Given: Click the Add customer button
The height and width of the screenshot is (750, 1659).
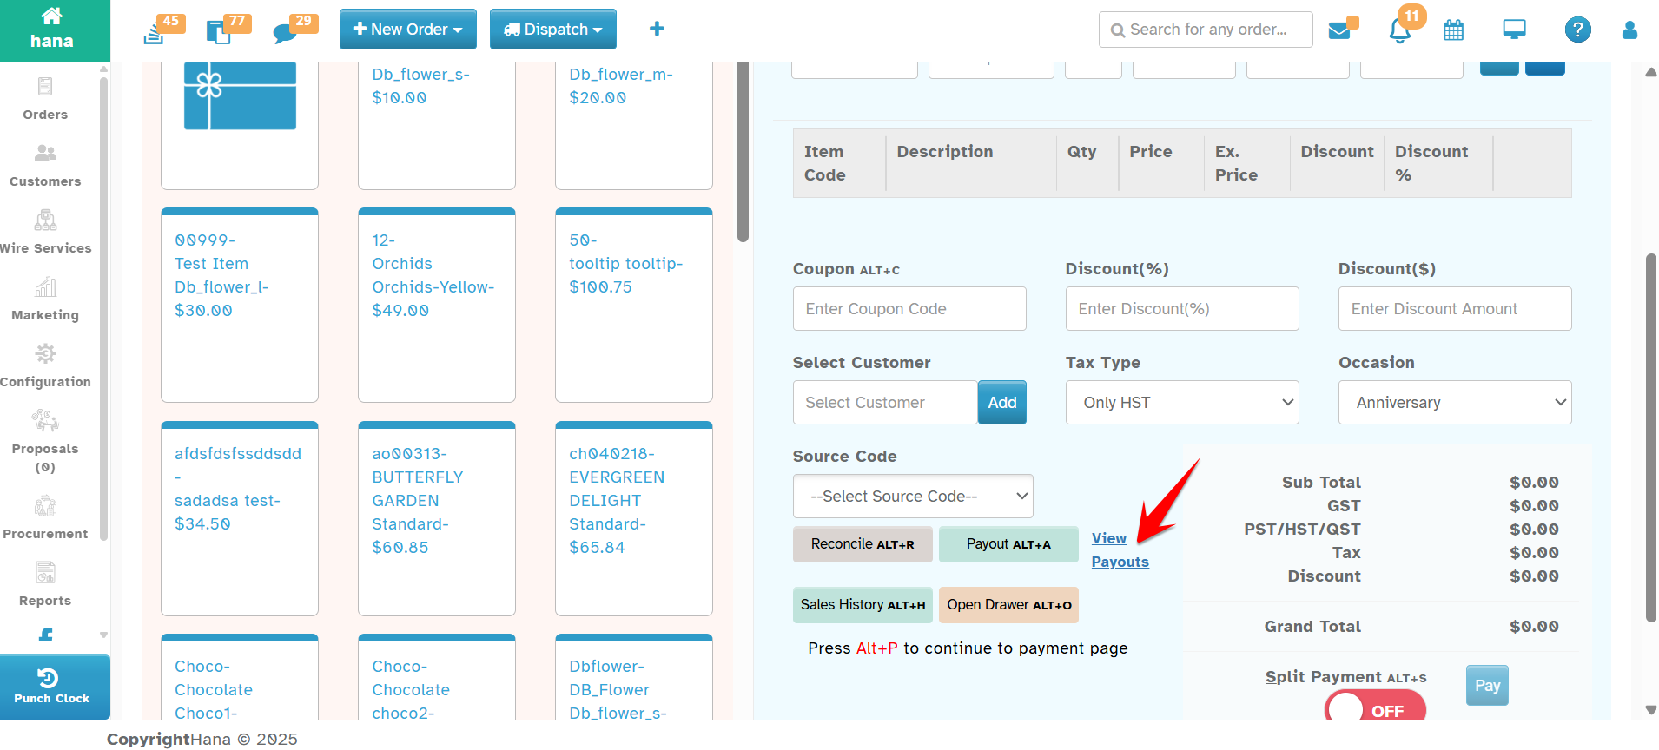Looking at the screenshot, I should click(x=1002, y=403).
